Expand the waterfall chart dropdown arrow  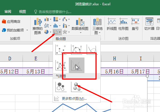coord(69,19)
